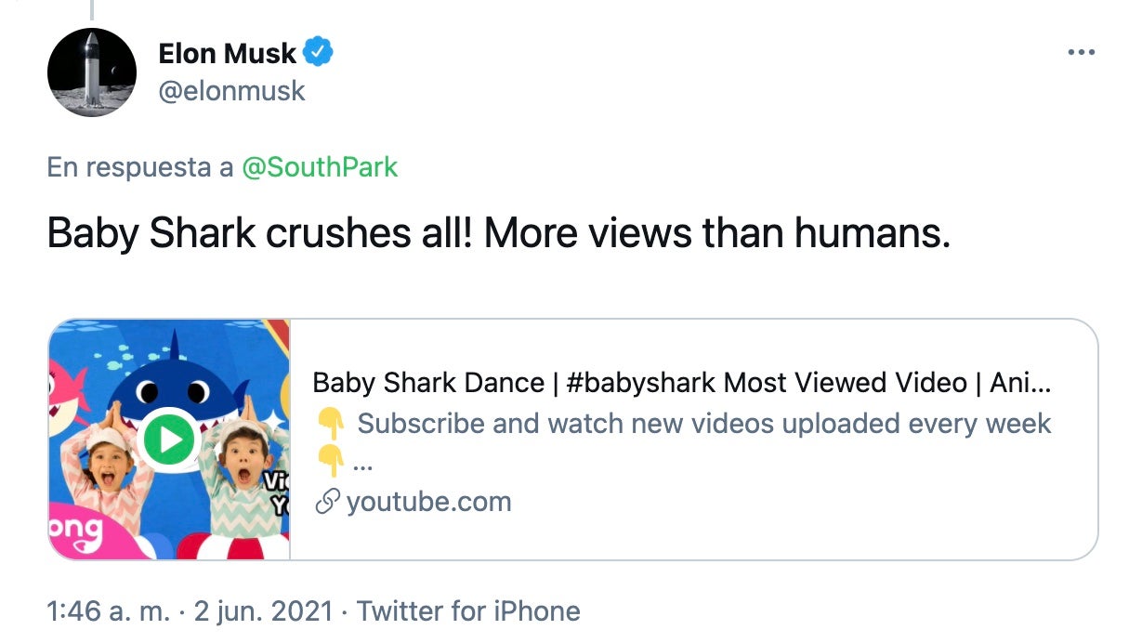Click the 'En respuesta a' reply label
The width and height of the screenshot is (1142, 643).
coord(140,167)
